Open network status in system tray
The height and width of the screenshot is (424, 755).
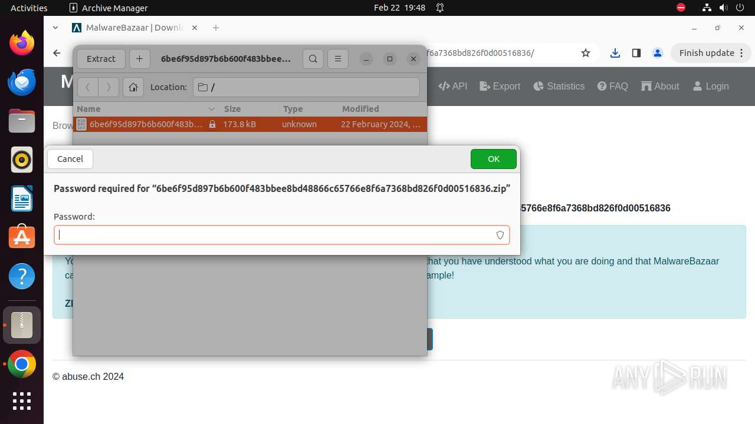pos(707,8)
